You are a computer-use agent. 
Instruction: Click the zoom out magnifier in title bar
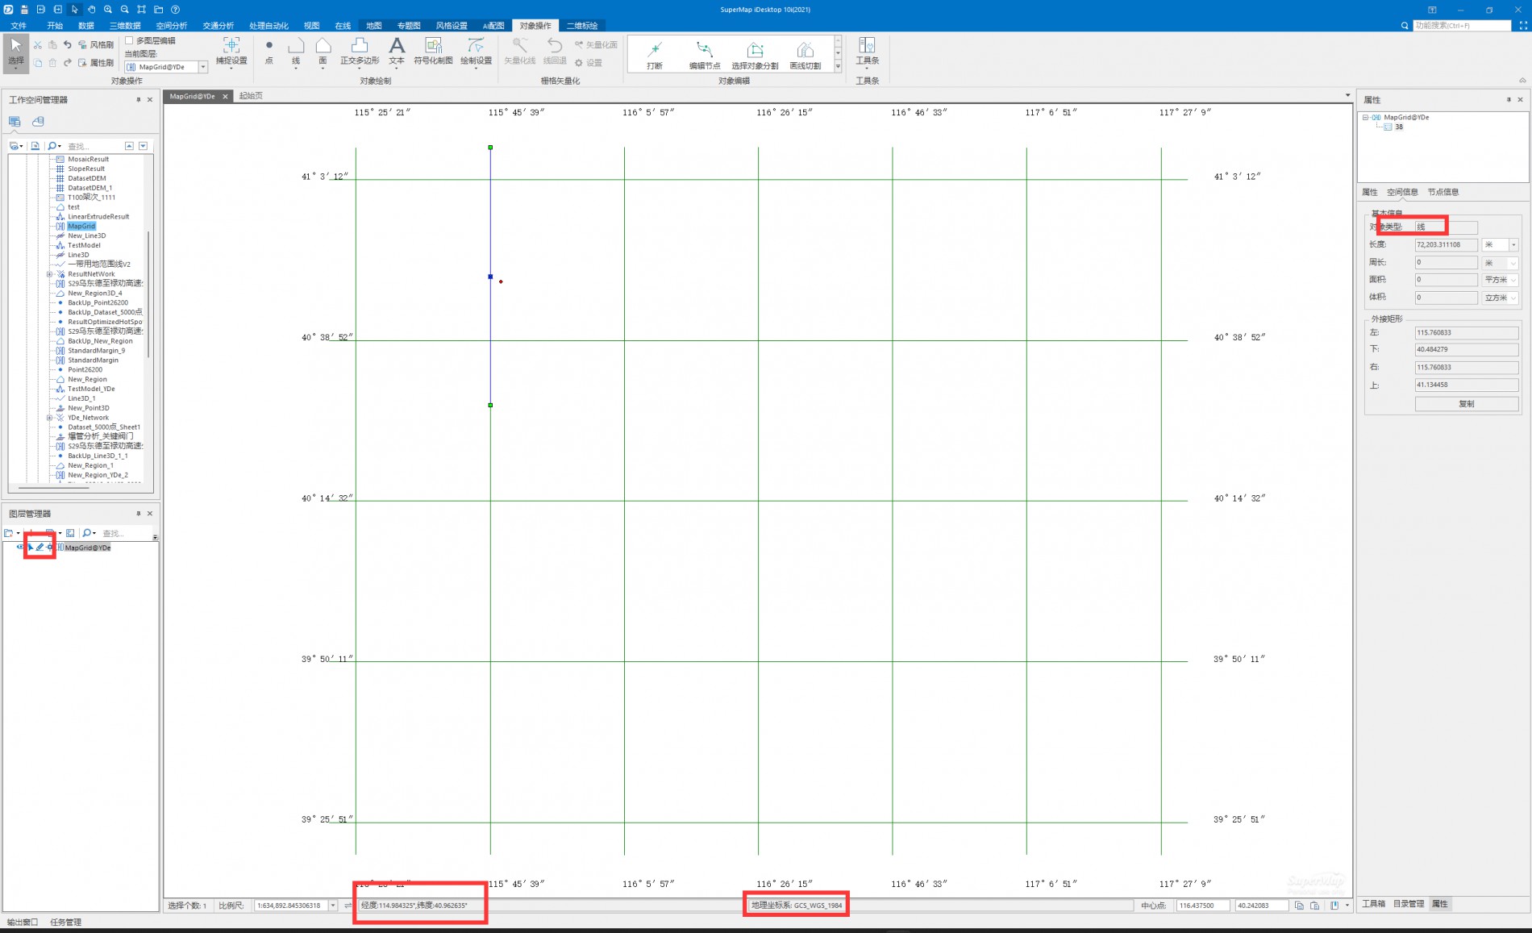coord(125,10)
